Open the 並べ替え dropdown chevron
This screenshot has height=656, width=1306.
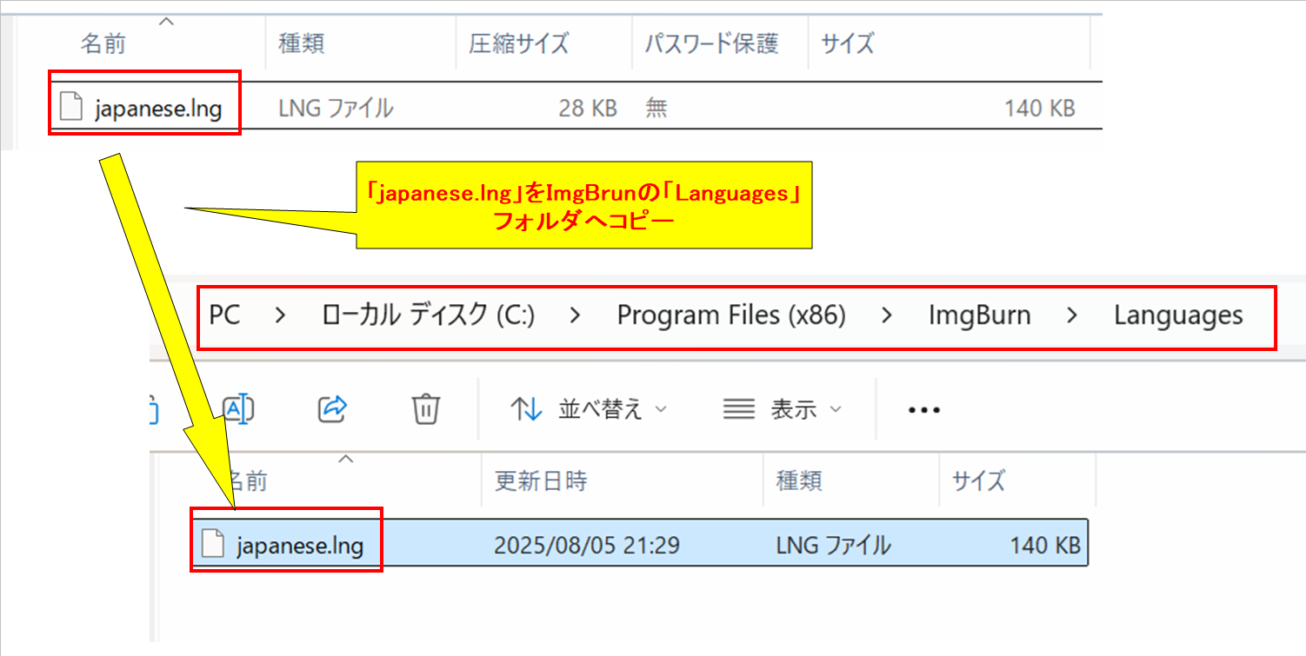[663, 408]
